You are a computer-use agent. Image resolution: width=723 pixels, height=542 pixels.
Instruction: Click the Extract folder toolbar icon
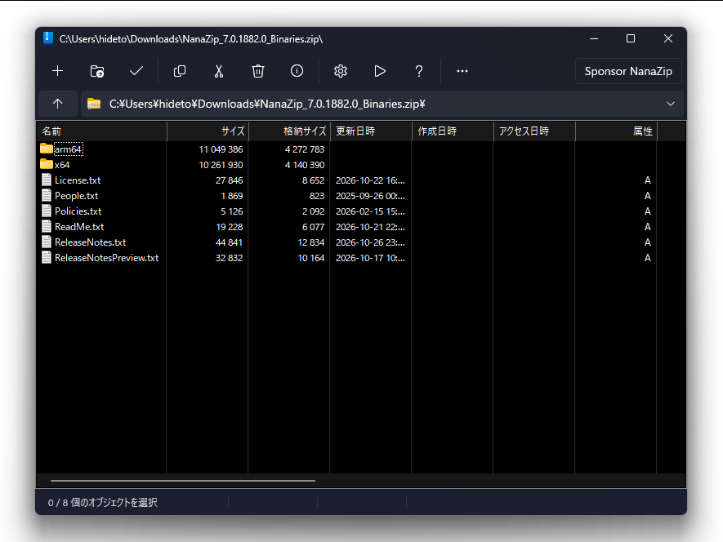pos(97,71)
